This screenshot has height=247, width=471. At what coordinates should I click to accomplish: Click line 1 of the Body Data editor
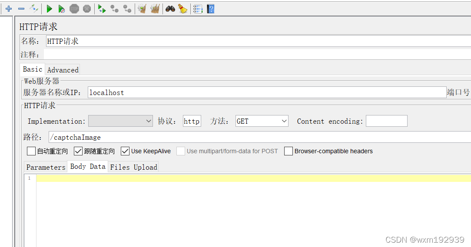tap(253, 178)
